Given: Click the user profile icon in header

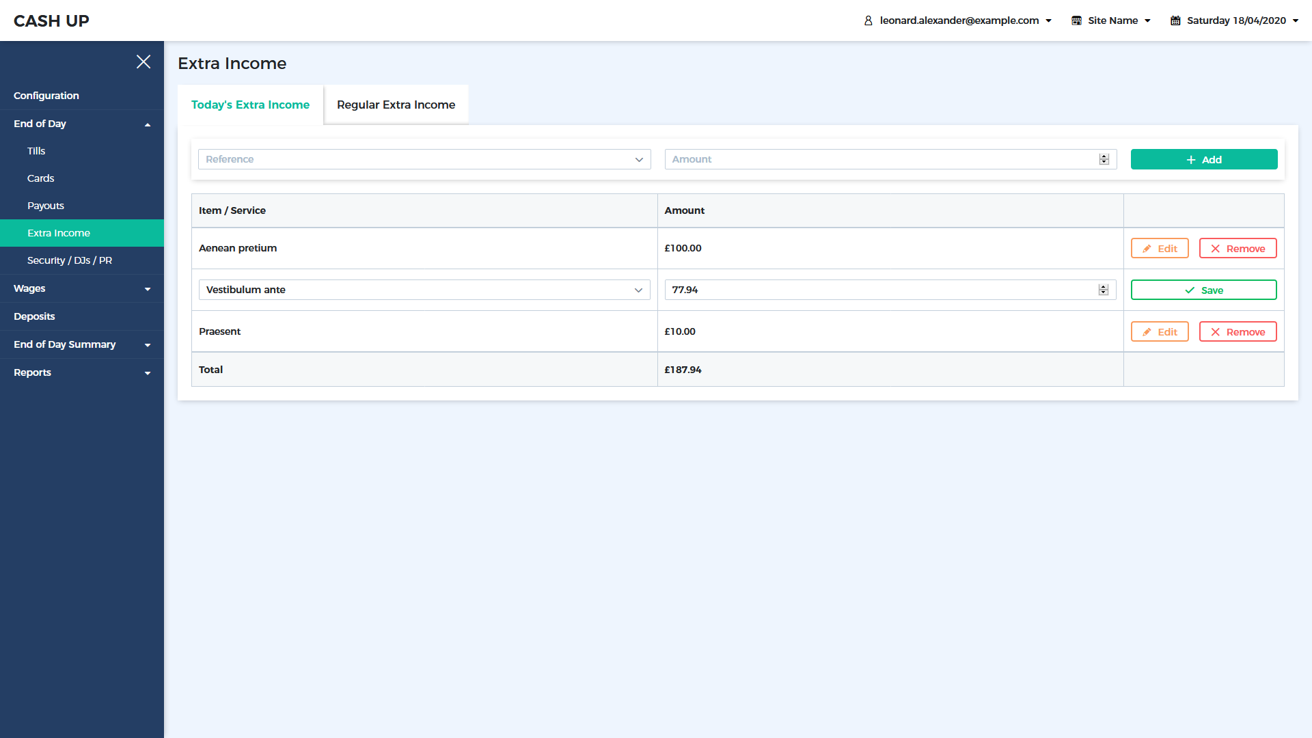Looking at the screenshot, I should click(x=869, y=20).
